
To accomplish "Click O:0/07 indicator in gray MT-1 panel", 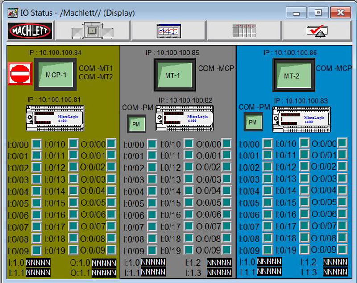I will [227, 226].
